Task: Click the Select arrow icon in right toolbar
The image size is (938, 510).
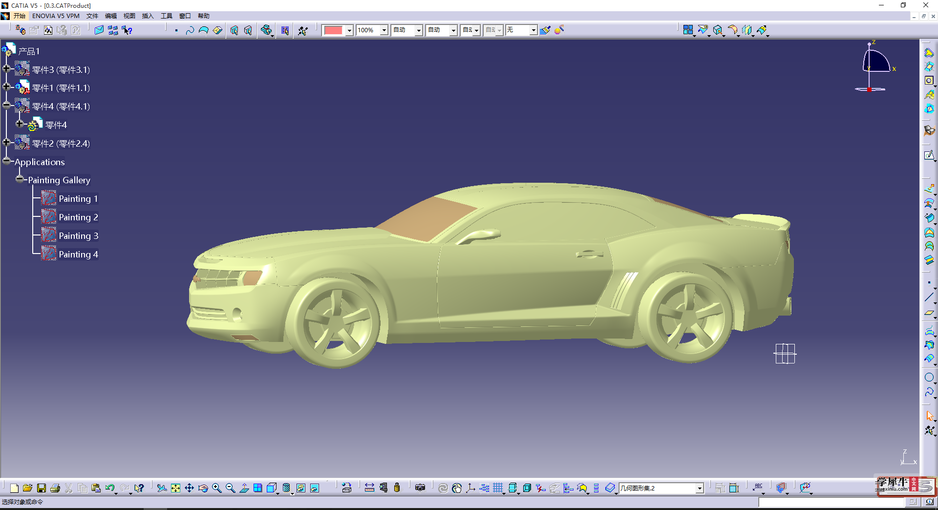Action: [929, 416]
